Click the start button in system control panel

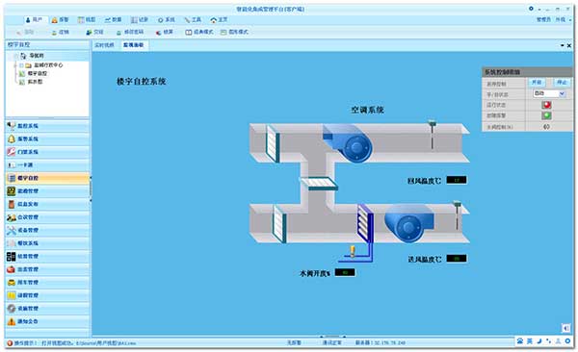tap(537, 83)
